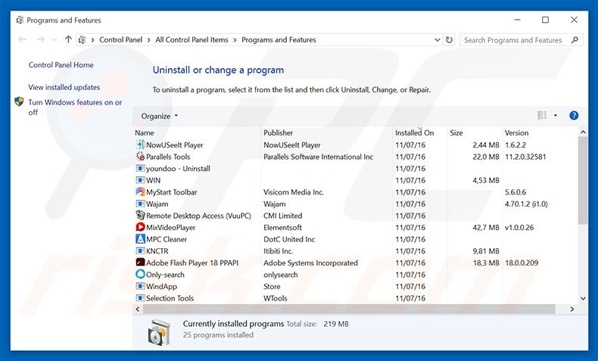Click the Parallels Tools program icon
This screenshot has height=361, width=598.
[140, 157]
